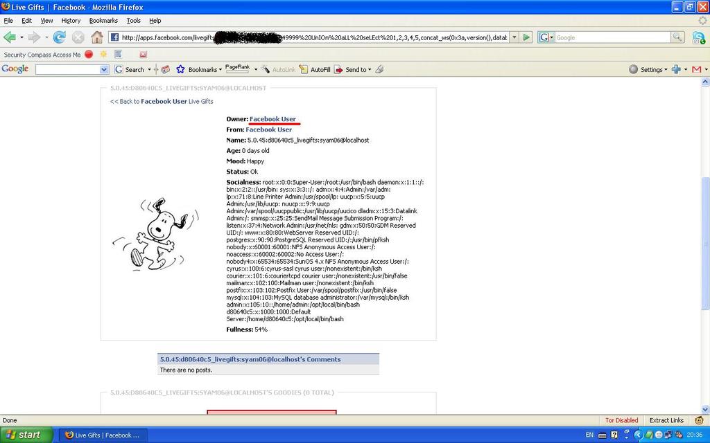Open the Home page icon
The height and width of the screenshot is (443, 710).
(x=97, y=37)
